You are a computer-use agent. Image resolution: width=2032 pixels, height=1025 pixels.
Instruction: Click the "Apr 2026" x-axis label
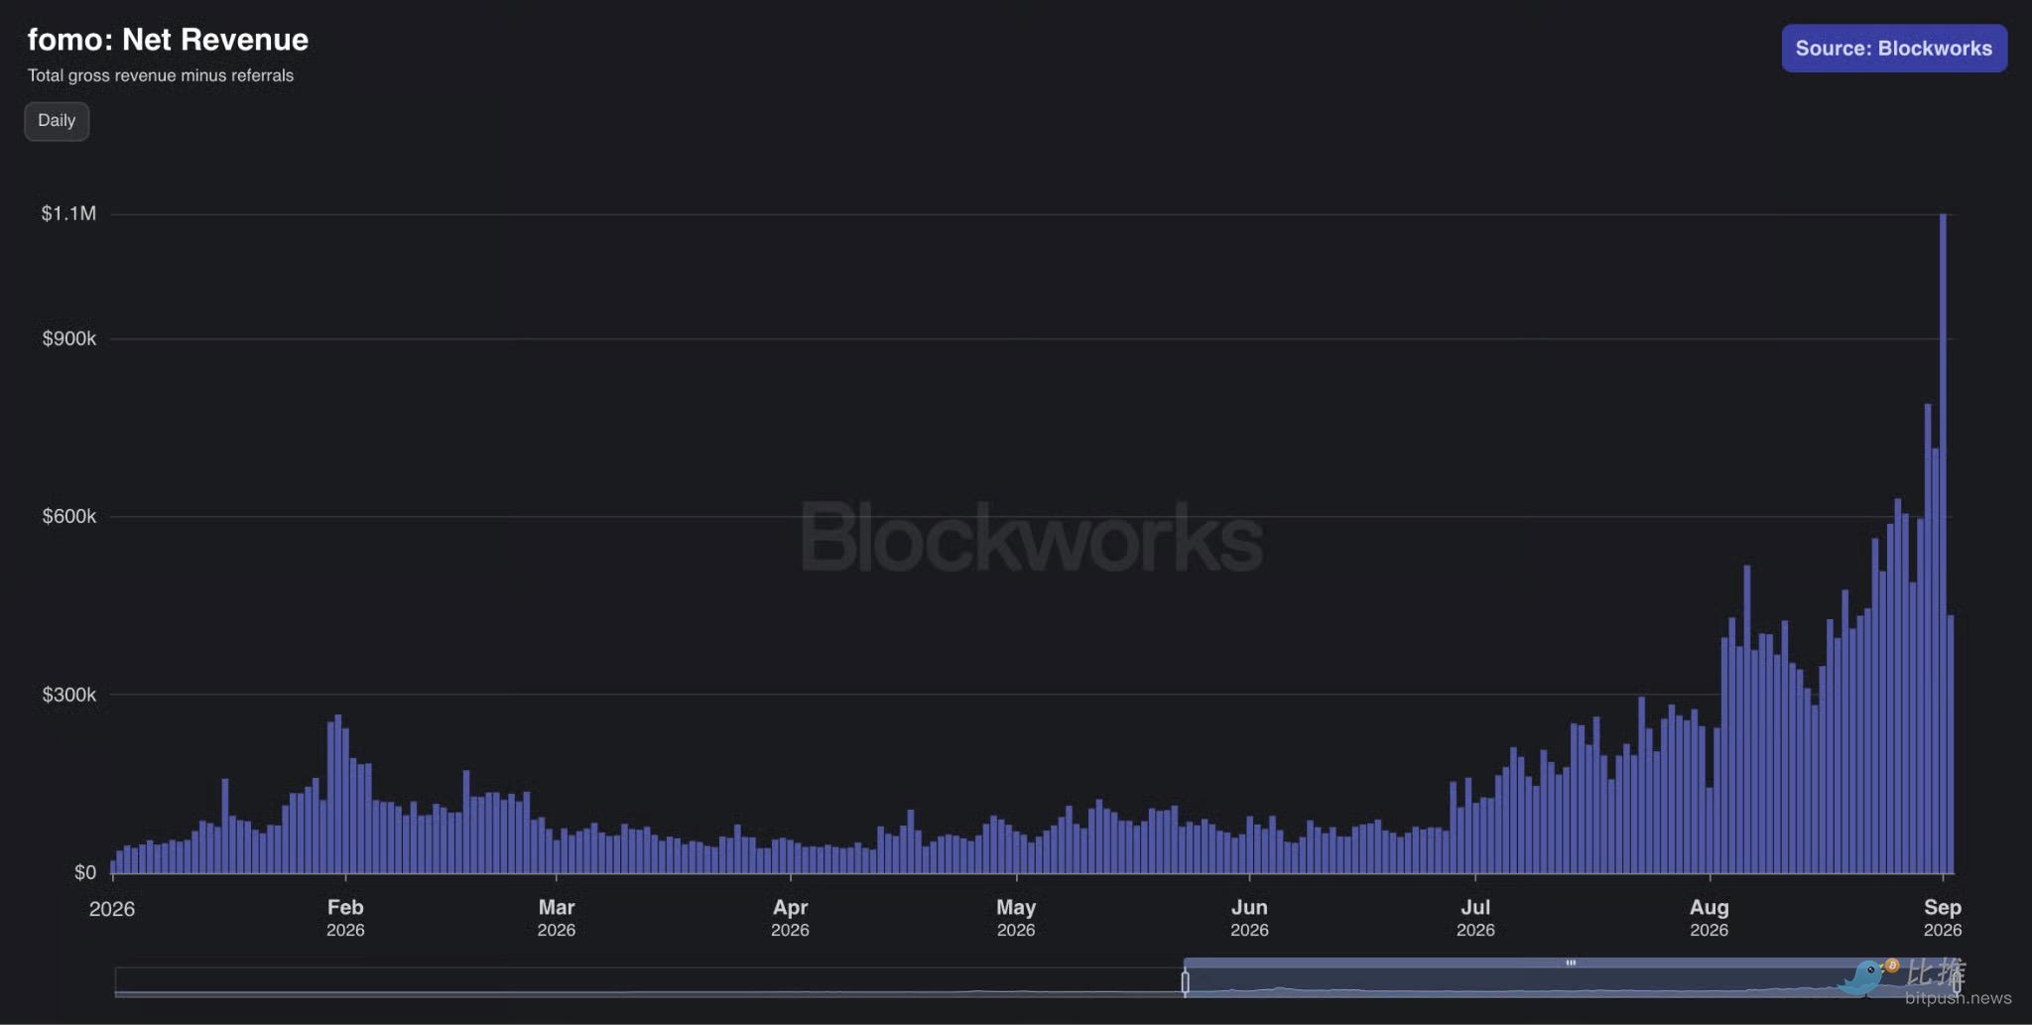790,918
